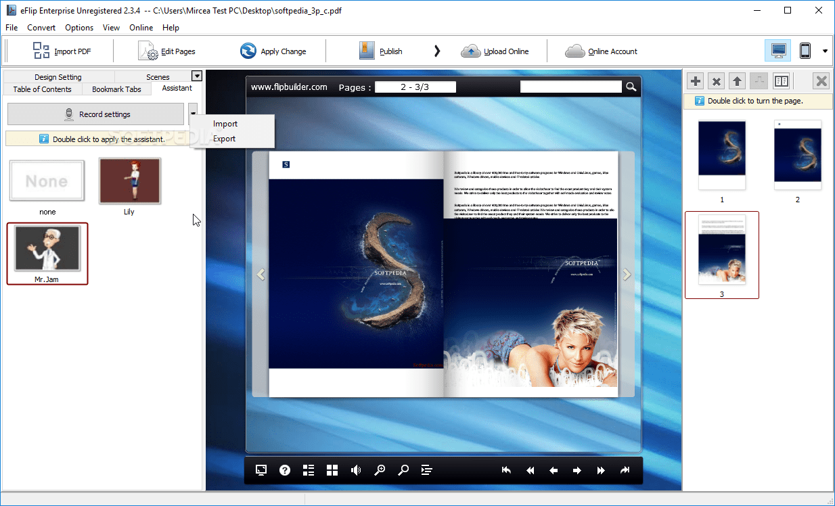
Task: Select page 2 thumbnail
Action: coord(798,156)
